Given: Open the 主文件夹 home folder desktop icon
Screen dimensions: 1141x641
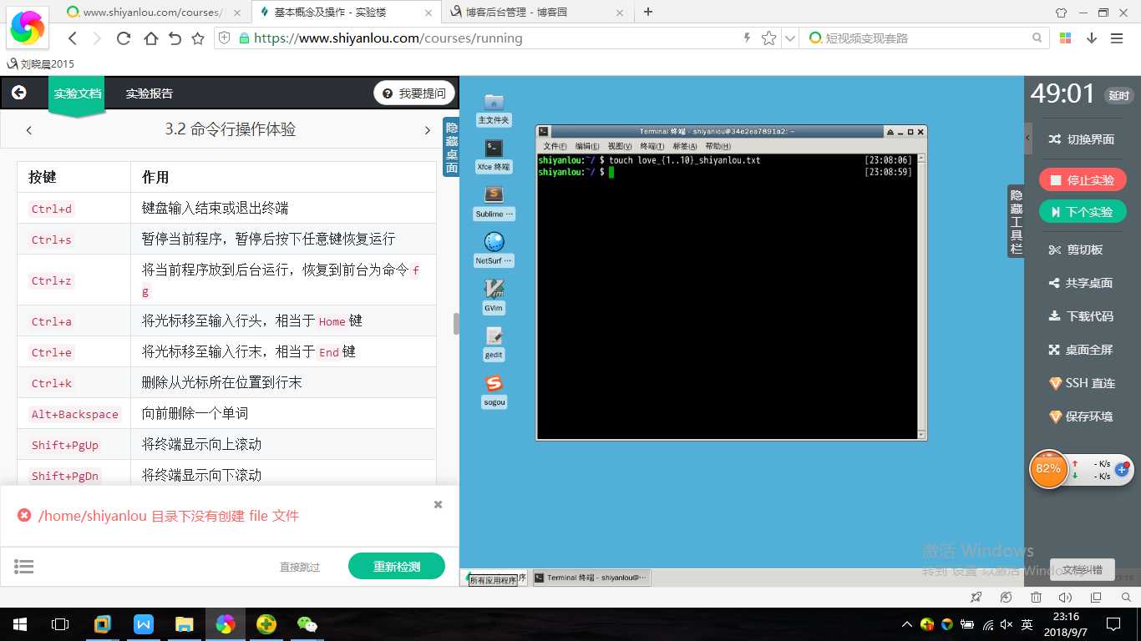Looking at the screenshot, I should point(494,109).
